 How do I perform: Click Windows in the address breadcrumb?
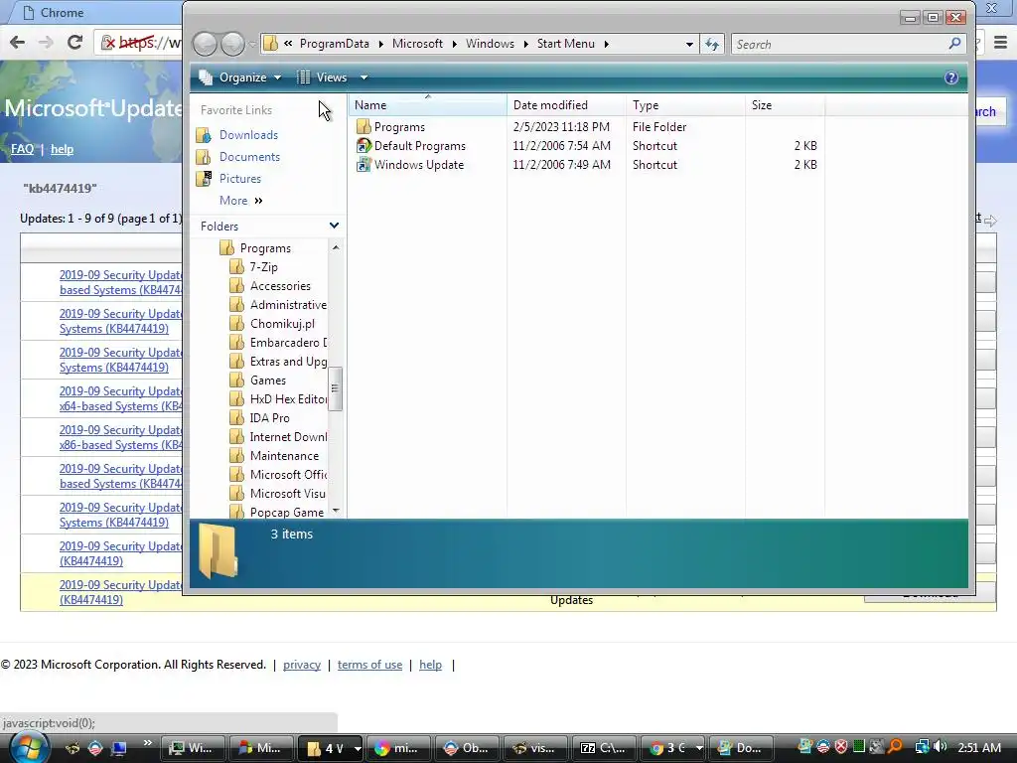tap(490, 44)
